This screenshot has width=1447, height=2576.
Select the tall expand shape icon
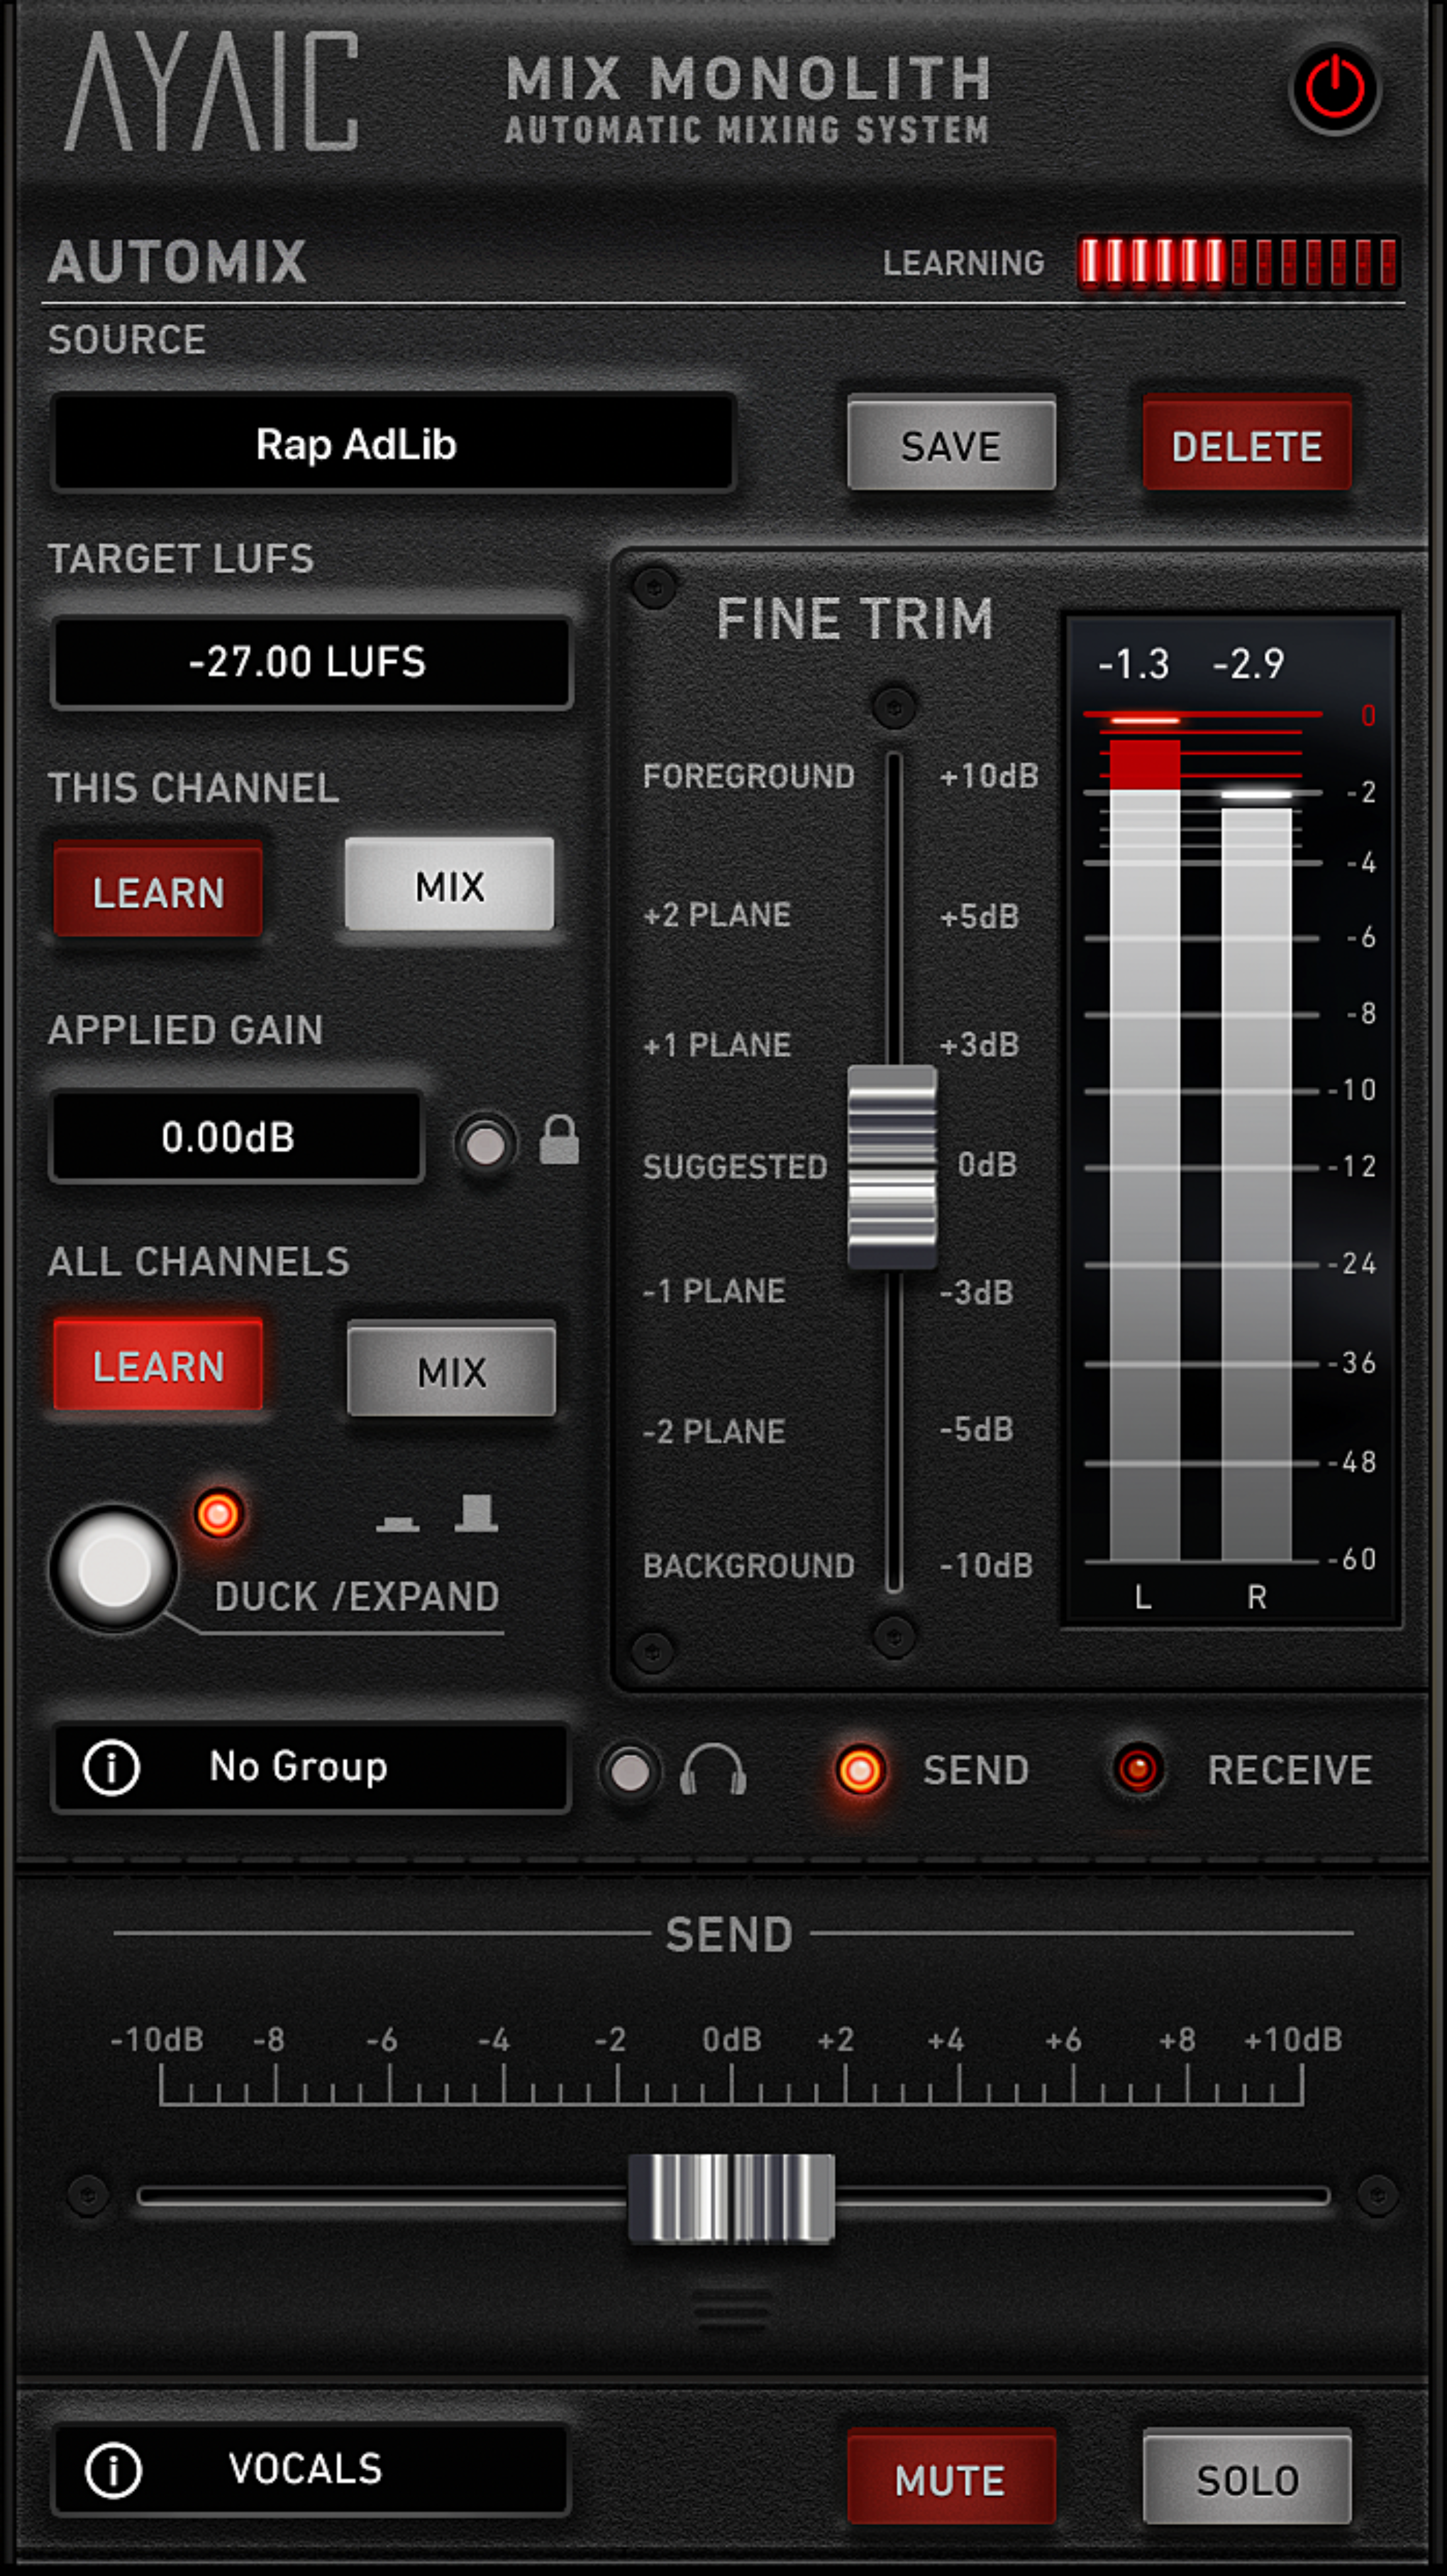coord(476,1513)
